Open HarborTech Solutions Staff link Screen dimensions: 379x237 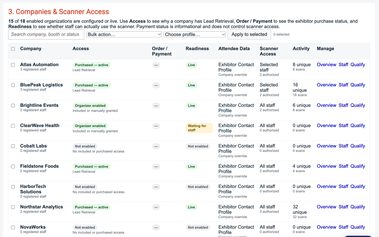point(343,186)
